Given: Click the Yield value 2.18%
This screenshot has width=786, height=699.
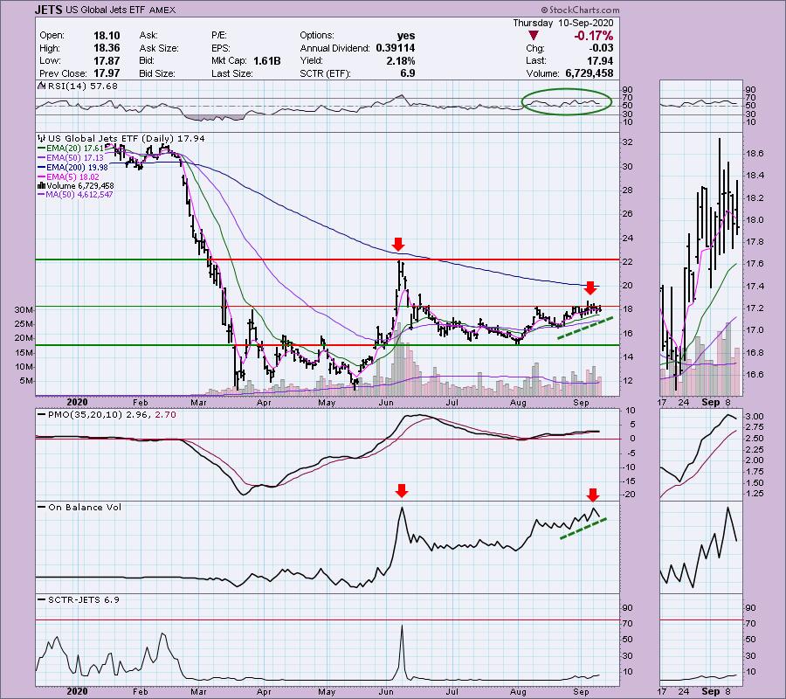Looking at the screenshot, I should [x=401, y=60].
